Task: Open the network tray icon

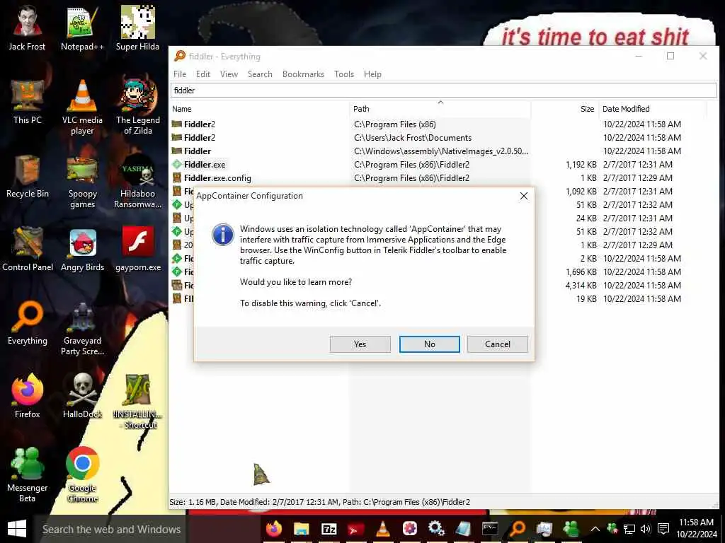Action: tap(629, 529)
